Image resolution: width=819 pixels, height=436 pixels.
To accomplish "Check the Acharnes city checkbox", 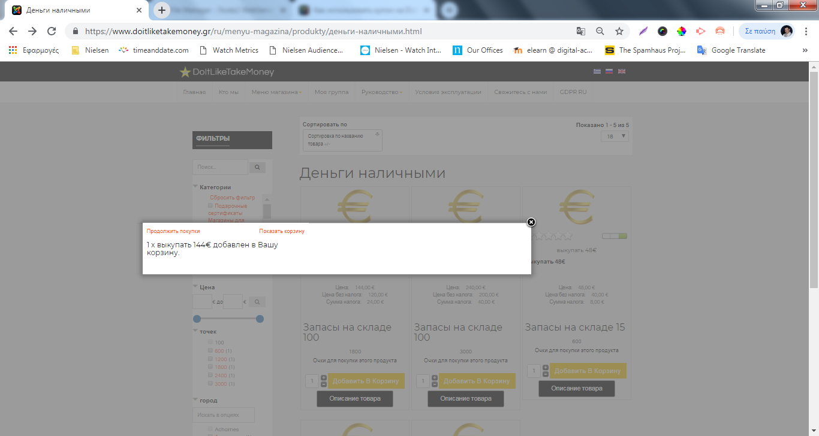I will point(210,429).
